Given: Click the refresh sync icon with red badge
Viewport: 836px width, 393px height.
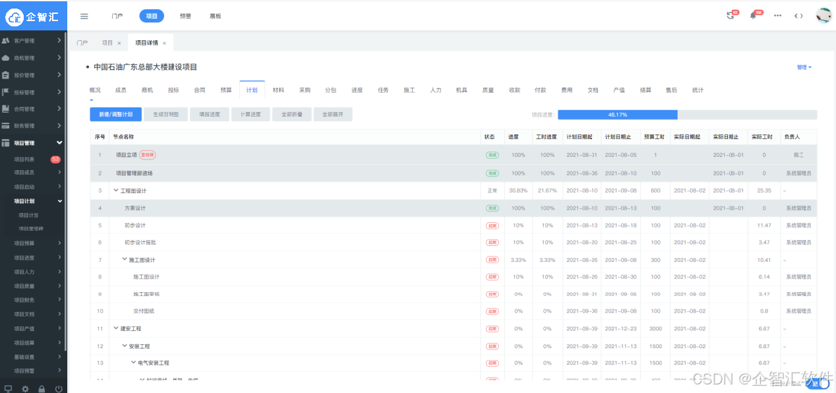Looking at the screenshot, I should tap(731, 16).
